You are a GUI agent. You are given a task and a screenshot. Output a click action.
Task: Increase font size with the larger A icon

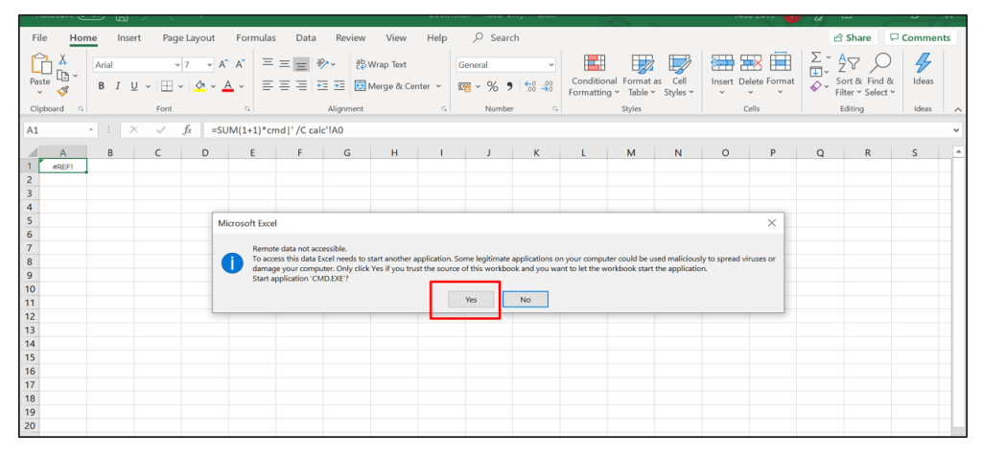tap(223, 64)
